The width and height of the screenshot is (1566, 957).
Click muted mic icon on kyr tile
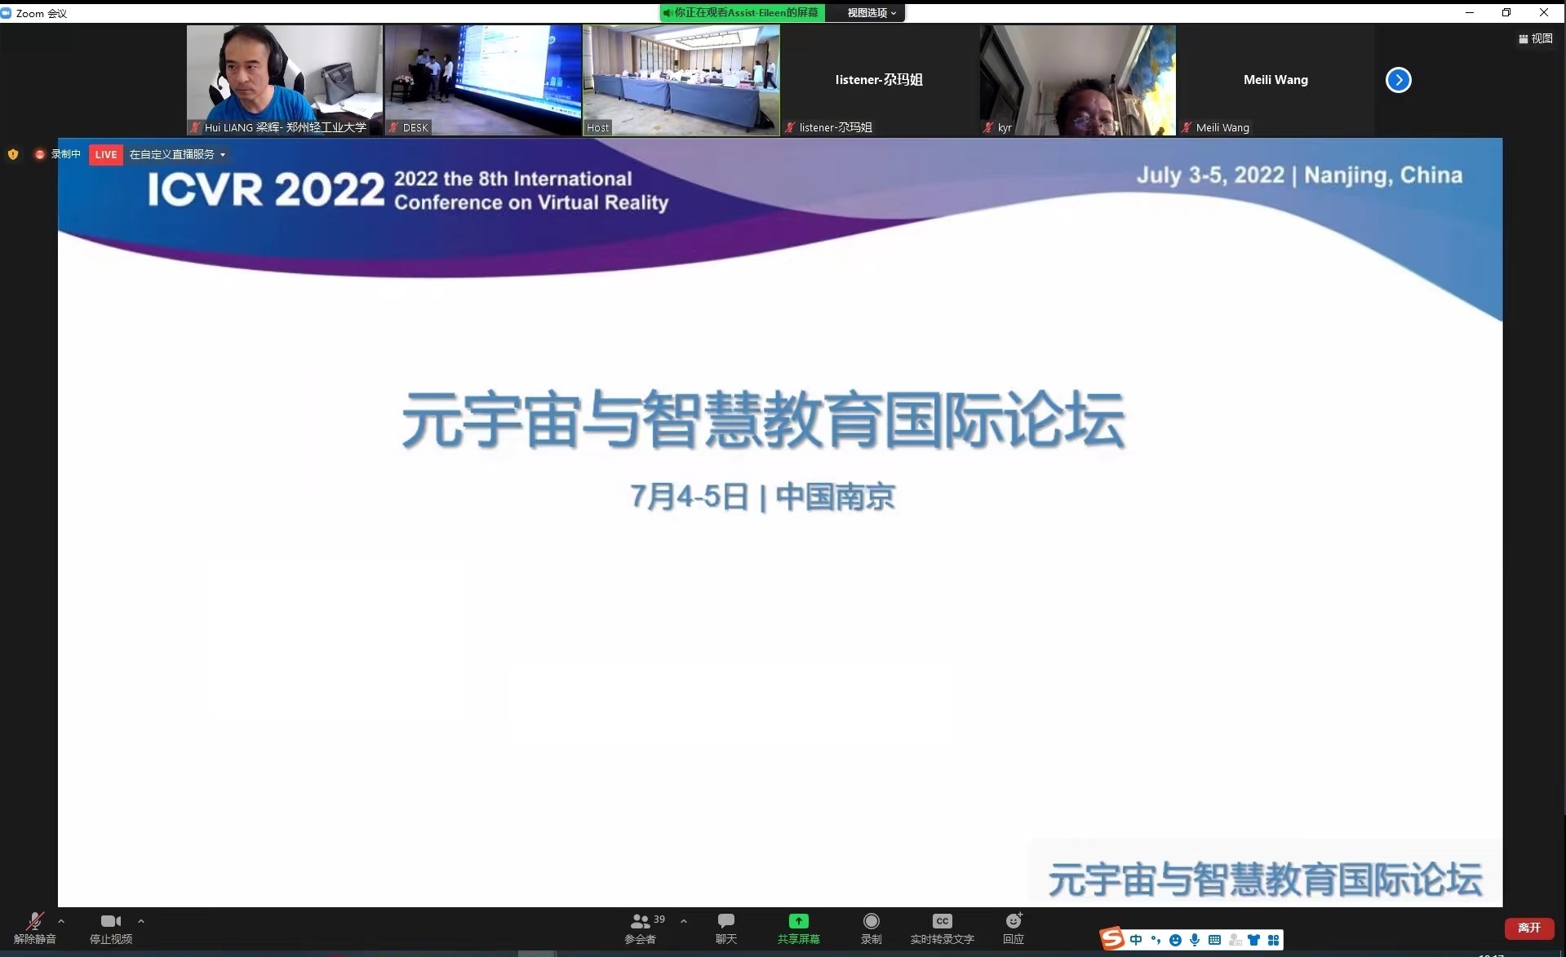pos(988,127)
